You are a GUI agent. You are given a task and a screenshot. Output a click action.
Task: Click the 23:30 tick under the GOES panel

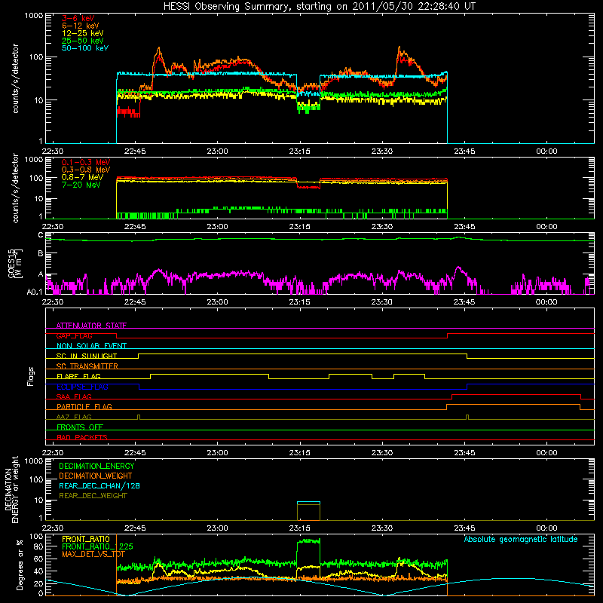(x=382, y=302)
